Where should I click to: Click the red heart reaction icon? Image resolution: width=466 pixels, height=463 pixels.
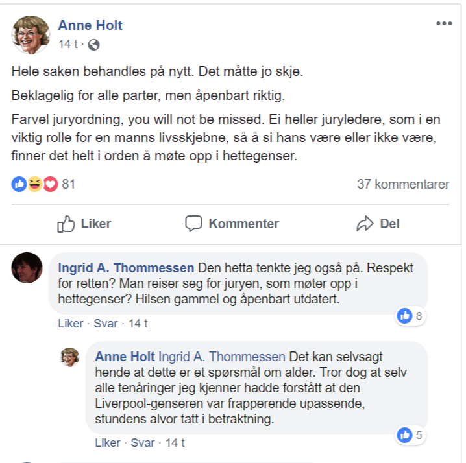click(50, 184)
